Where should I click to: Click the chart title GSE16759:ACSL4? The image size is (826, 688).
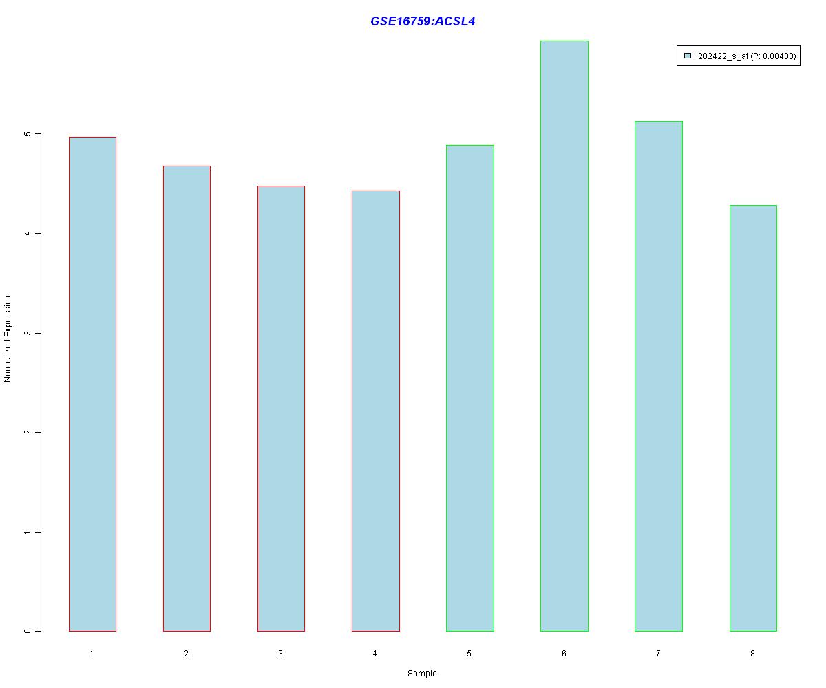click(423, 21)
